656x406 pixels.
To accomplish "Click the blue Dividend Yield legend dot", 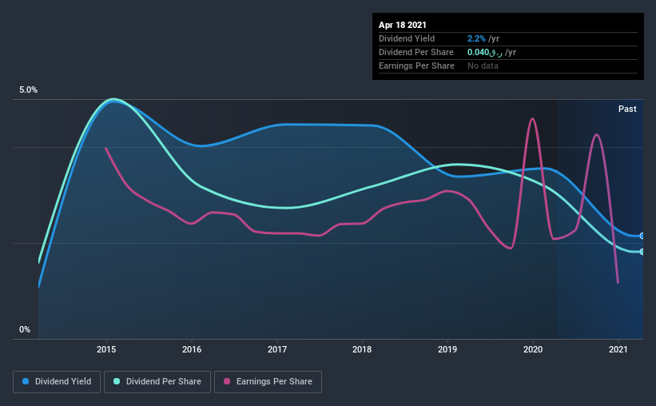I will (26, 381).
